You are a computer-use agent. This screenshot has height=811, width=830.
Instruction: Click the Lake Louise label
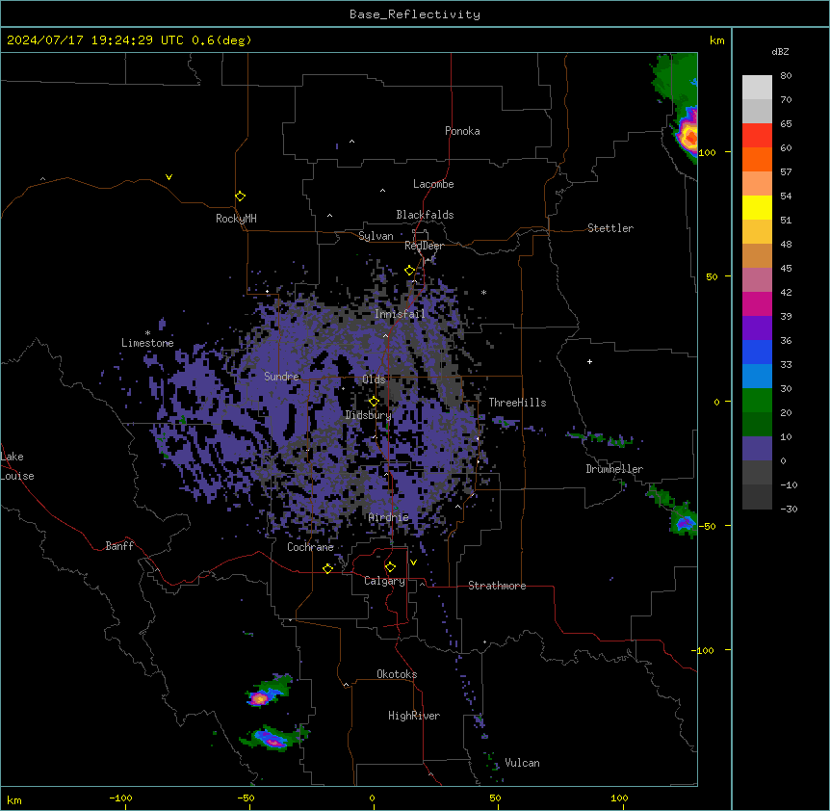coord(17,466)
